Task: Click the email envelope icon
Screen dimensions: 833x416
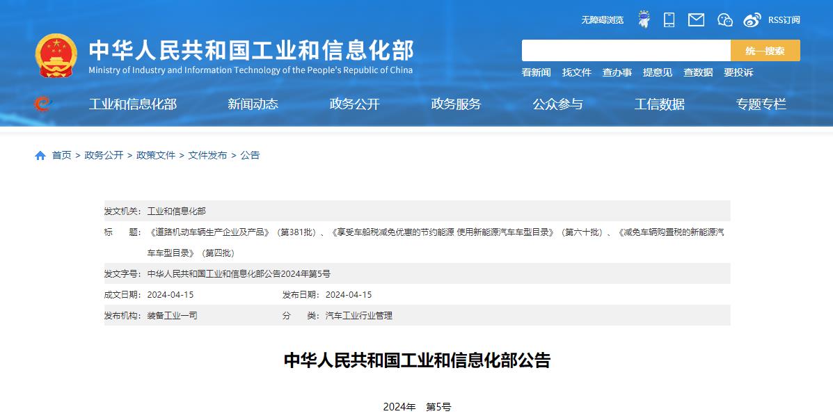Action: coord(696,19)
